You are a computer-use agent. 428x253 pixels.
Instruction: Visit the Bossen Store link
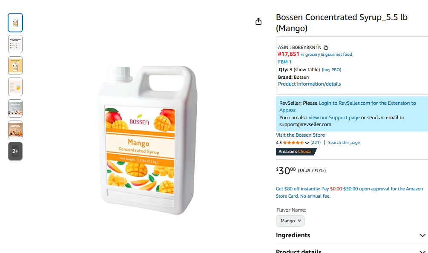coord(300,135)
